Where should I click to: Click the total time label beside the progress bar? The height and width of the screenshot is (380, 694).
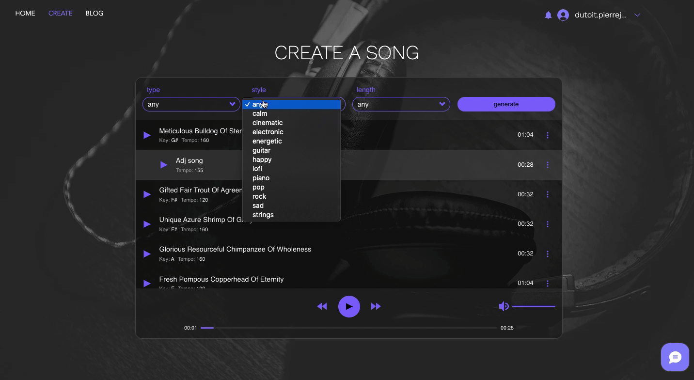point(507,328)
